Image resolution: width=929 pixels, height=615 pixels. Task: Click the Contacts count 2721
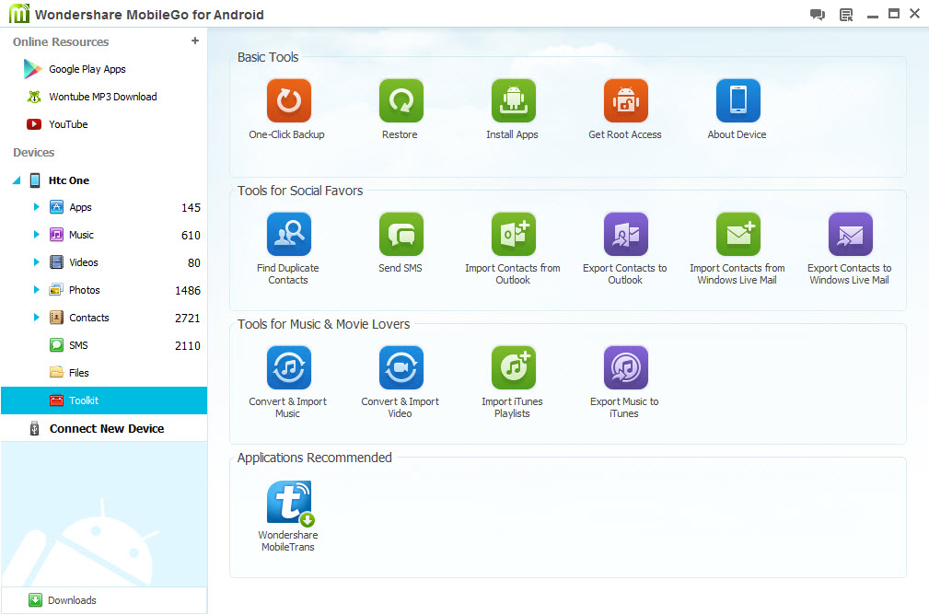(x=188, y=318)
